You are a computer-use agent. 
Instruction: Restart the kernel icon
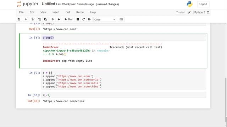click(x=84, y=19)
